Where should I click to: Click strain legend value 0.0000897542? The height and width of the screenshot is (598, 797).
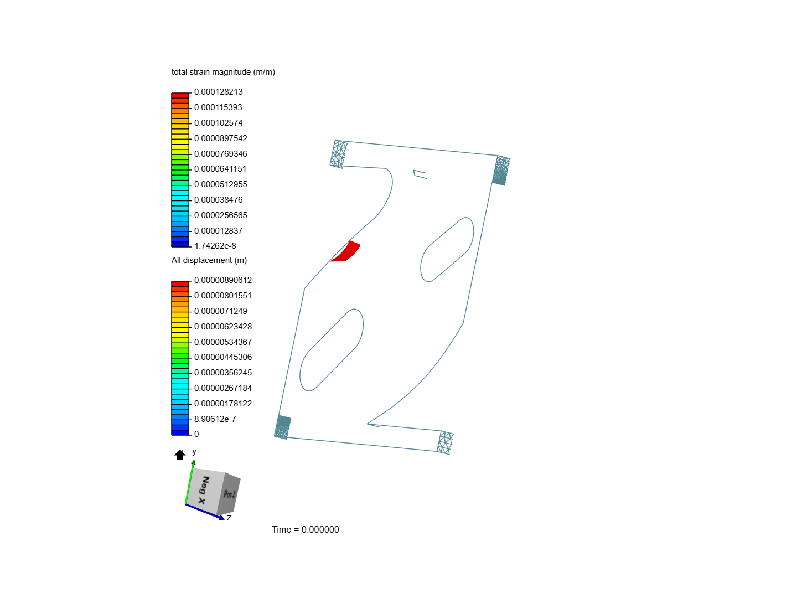(x=221, y=138)
